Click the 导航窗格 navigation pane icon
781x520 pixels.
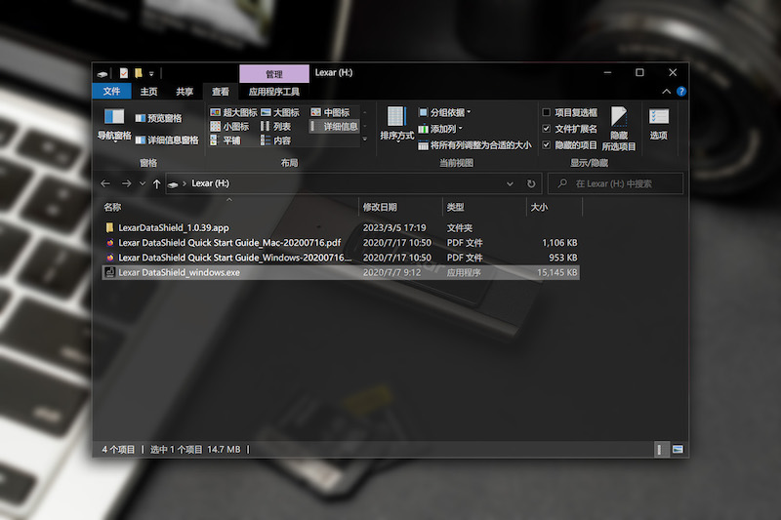coord(113,124)
